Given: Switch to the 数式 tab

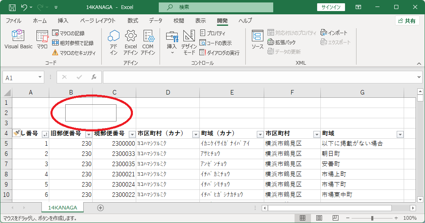Looking at the screenshot, I should point(133,20).
